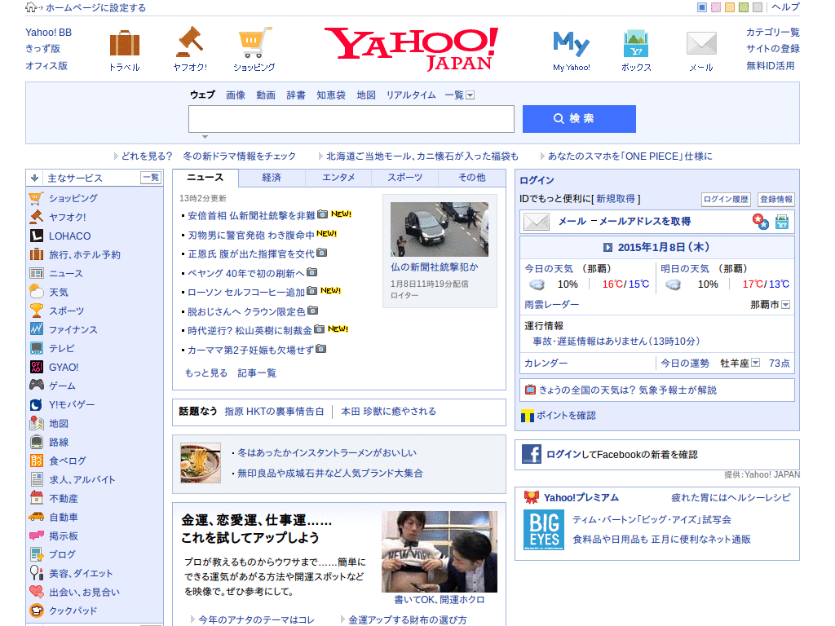Click the game controller sidebar icon
Image resolution: width=835 pixels, height=626 pixels.
tap(36, 386)
